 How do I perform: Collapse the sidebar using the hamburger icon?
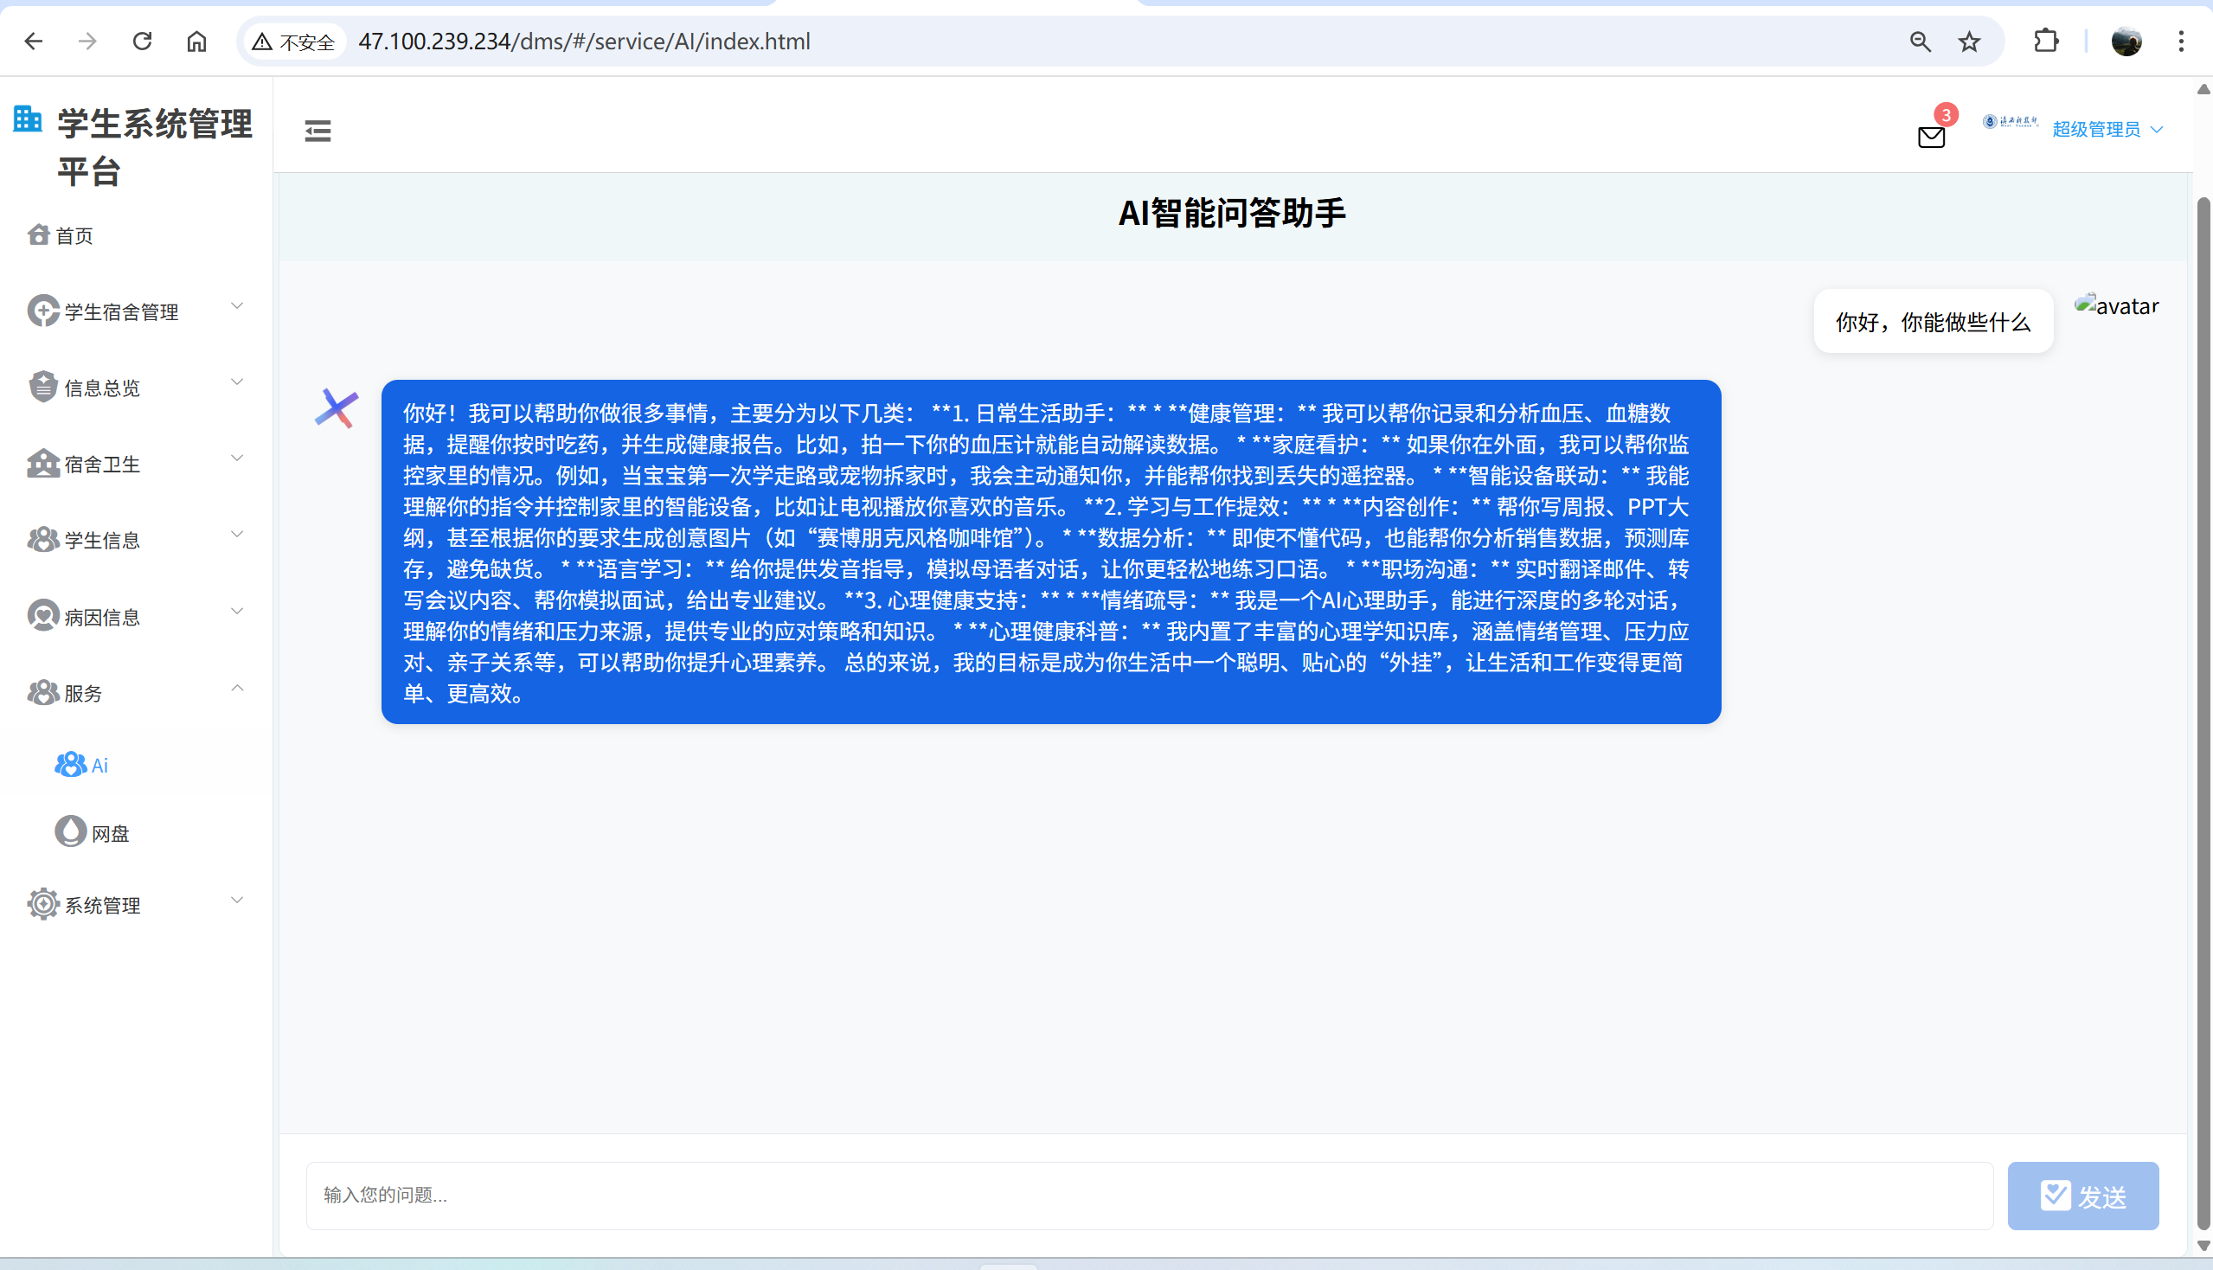click(318, 131)
